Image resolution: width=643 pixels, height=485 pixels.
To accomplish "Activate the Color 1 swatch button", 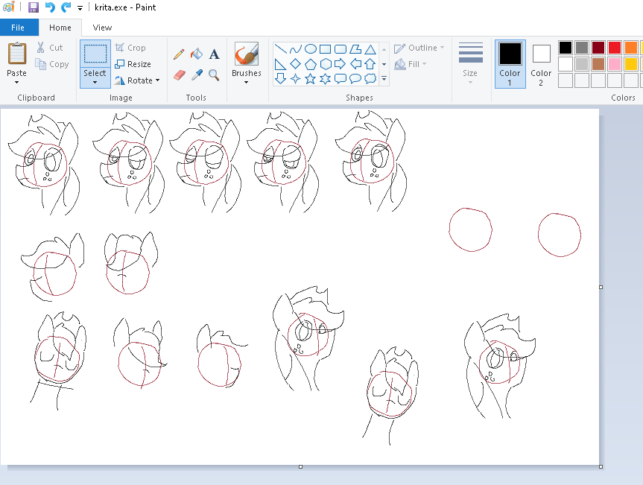I will 510,63.
